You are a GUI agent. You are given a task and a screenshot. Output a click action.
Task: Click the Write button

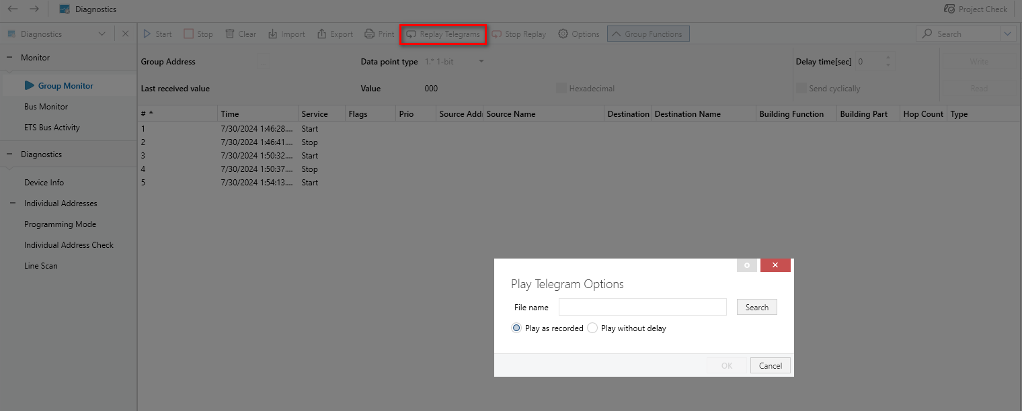point(979,62)
